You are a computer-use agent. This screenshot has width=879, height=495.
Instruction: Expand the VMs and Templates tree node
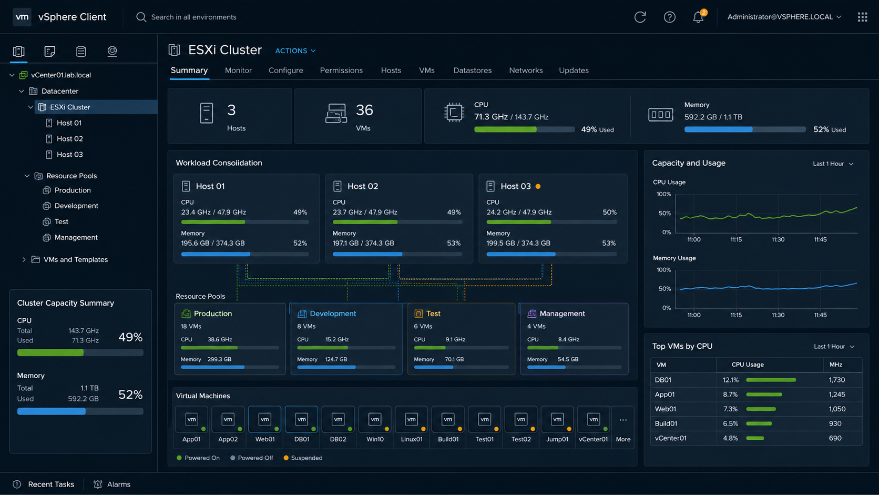tap(24, 259)
